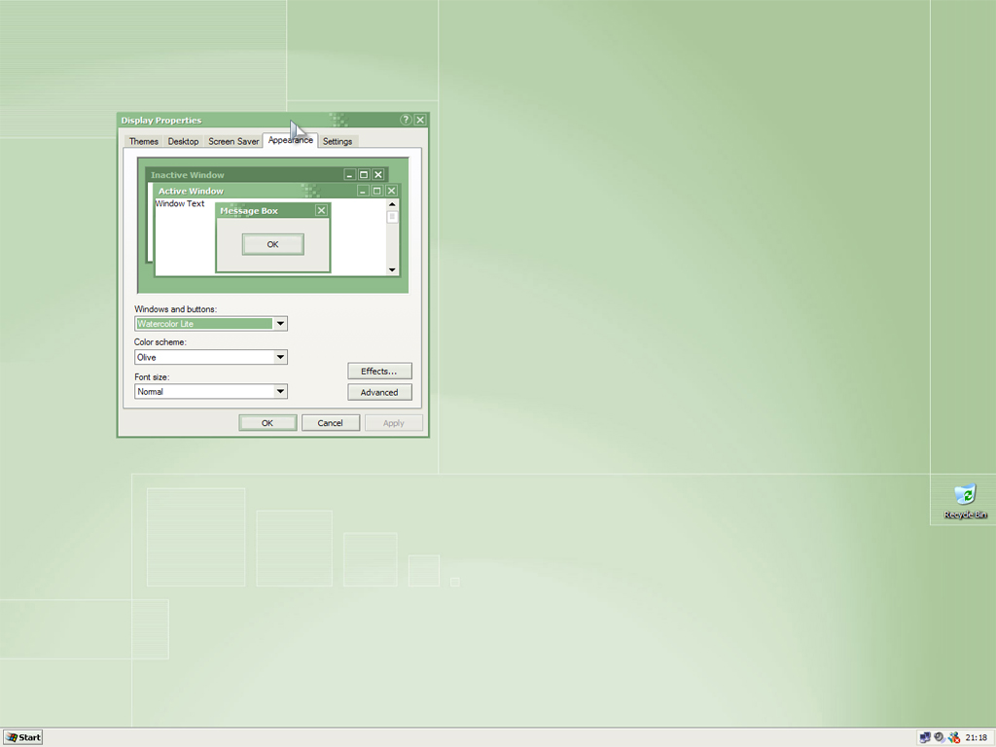Click the Active Window title in preview
Image resolution: width=996 pixels, height=747 pixels.
coord(191,191)
